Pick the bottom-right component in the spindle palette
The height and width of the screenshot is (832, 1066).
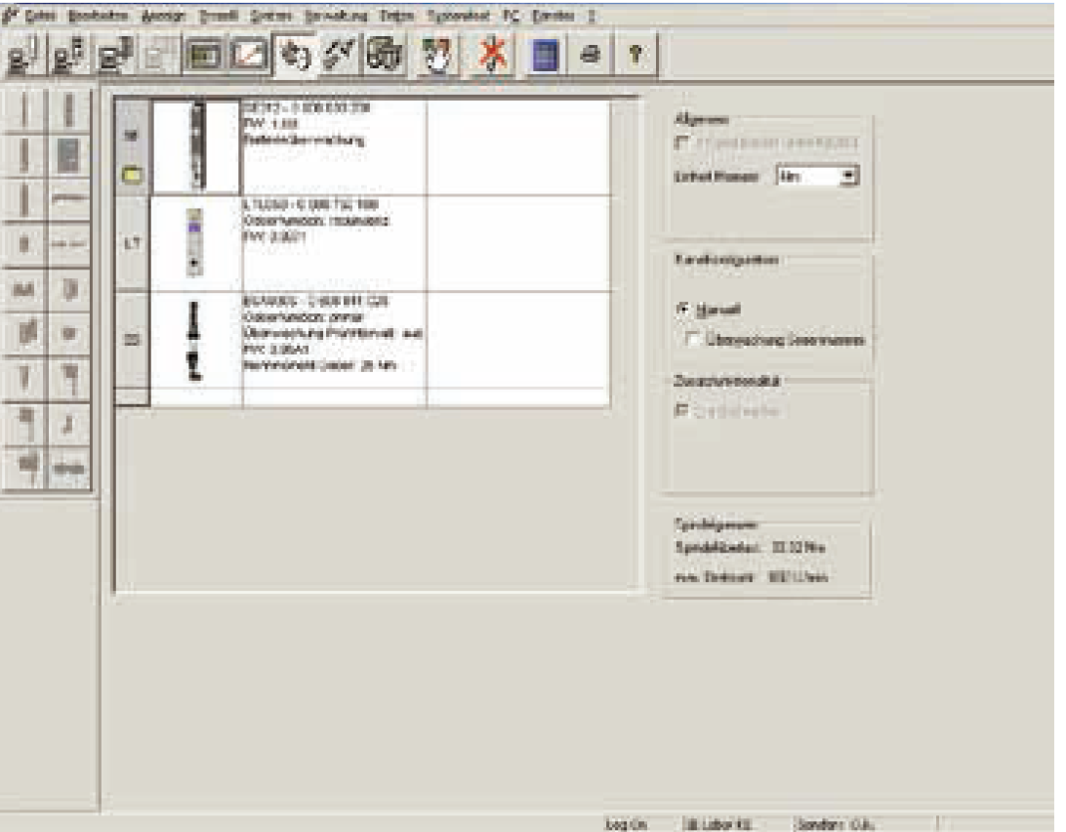[x=69, y=468]
